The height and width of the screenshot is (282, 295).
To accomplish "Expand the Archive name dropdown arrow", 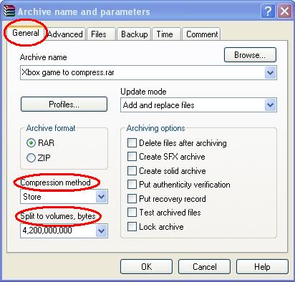I will (271, 72).
